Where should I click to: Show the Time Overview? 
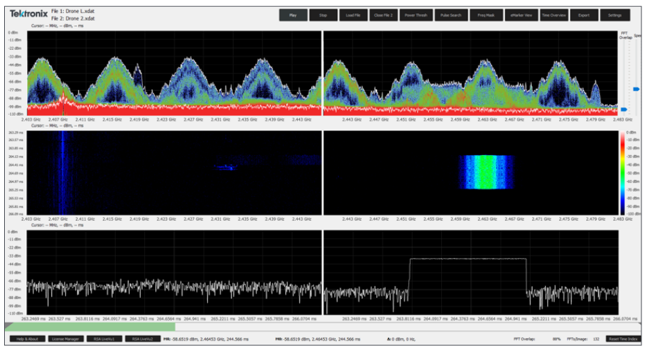554,15
